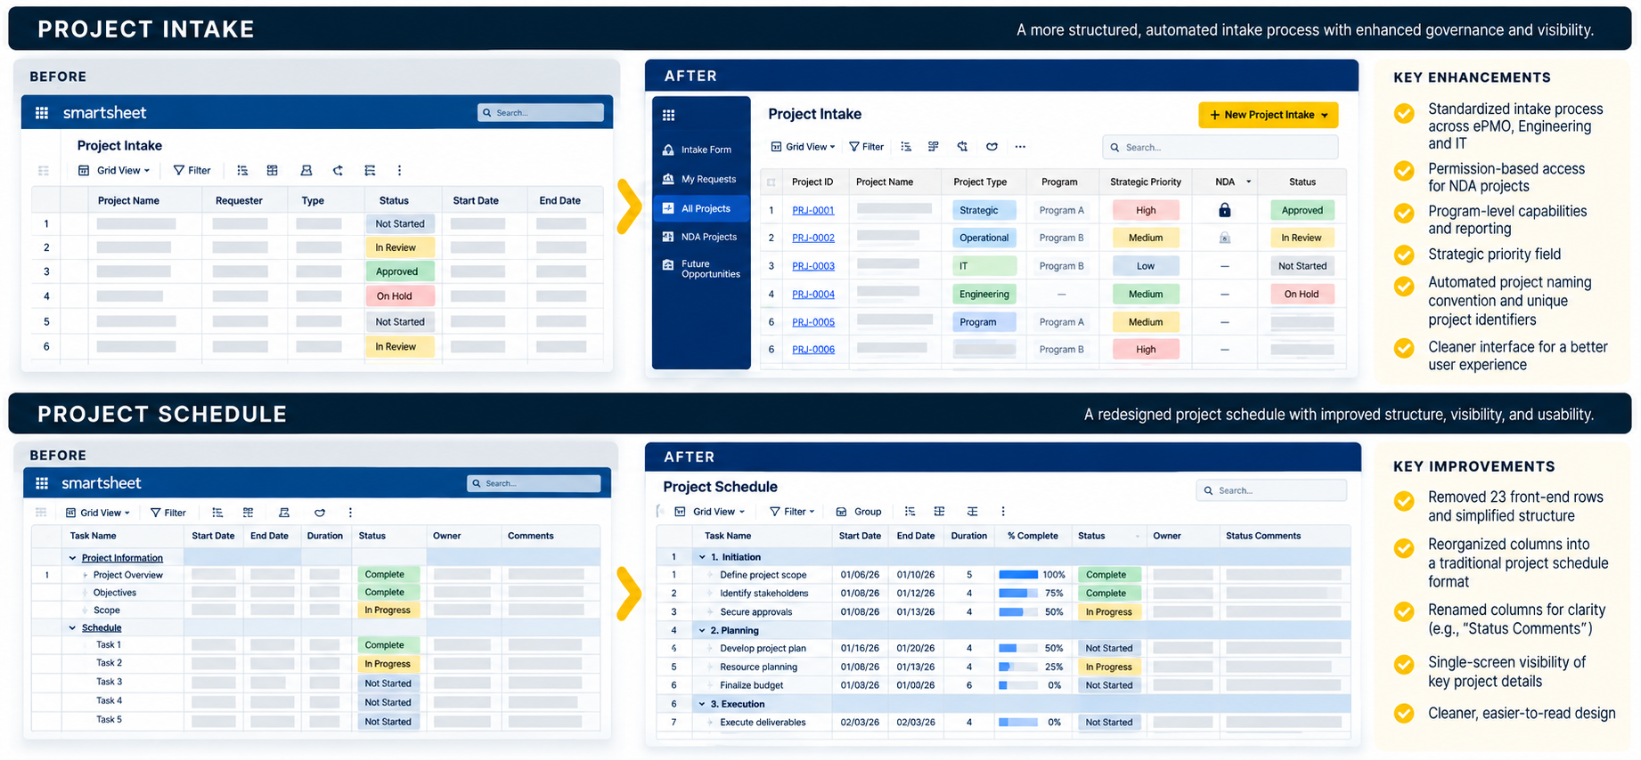This screenshot has width=1641, height=760.
Task: Click the Search field in After Project Schedule
Action: [1271, 490]
